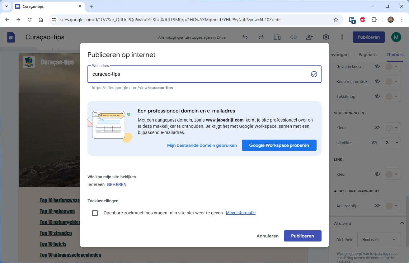
Task: Click Annuleren to cancel publishing
Action: coord(268,236)
